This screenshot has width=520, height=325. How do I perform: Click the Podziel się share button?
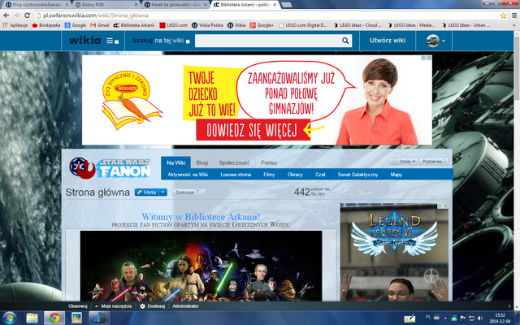coord(434,162)
